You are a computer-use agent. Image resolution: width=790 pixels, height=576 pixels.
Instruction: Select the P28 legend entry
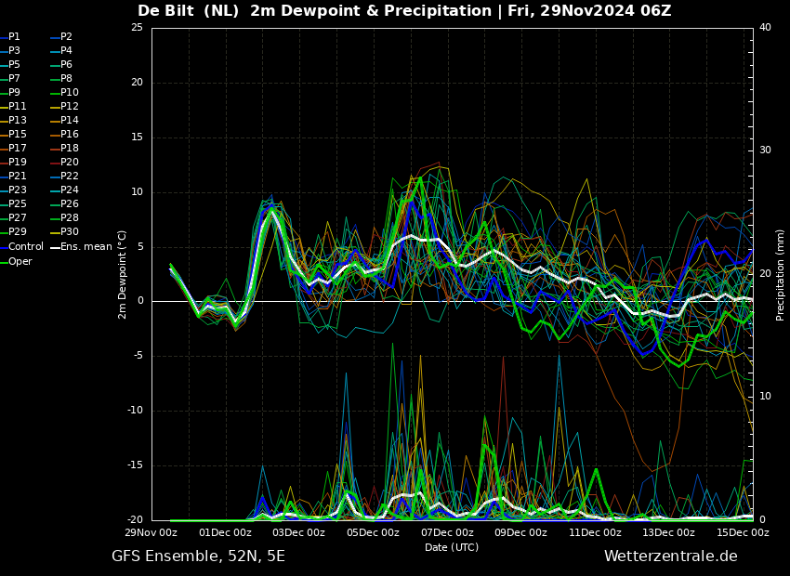69,218
